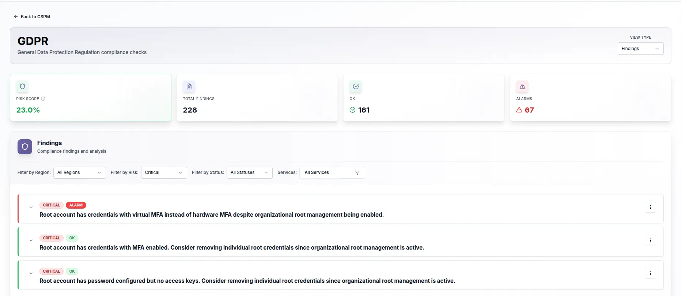Click the green check beside 161
This screenshot has height=296, width=682.
[x=353, y=110]
